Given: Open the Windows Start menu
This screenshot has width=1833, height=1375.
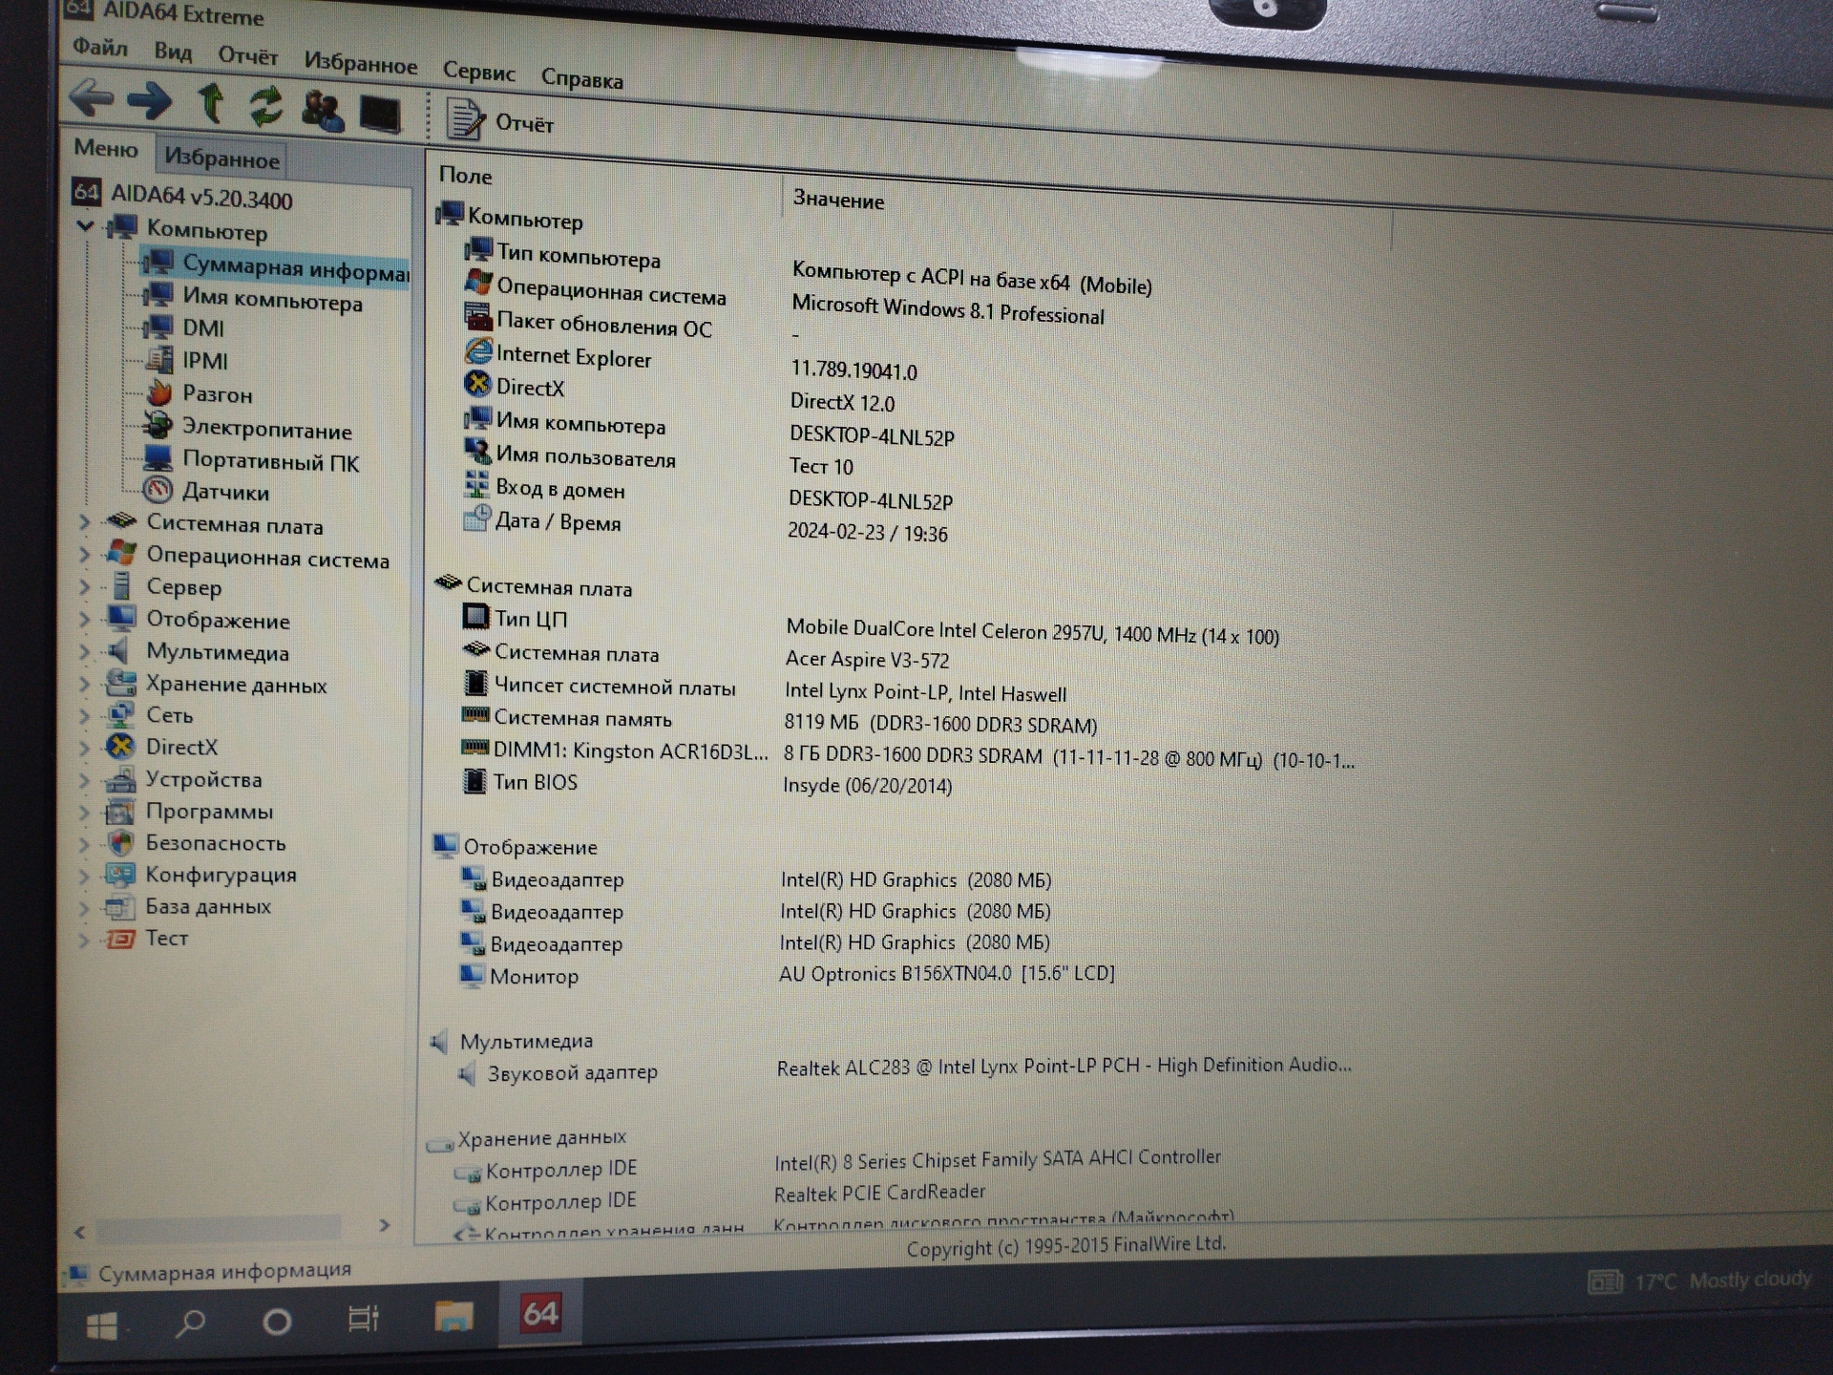Looking at the screenshot, I should pyautogui.click(x=102, y=1324).
